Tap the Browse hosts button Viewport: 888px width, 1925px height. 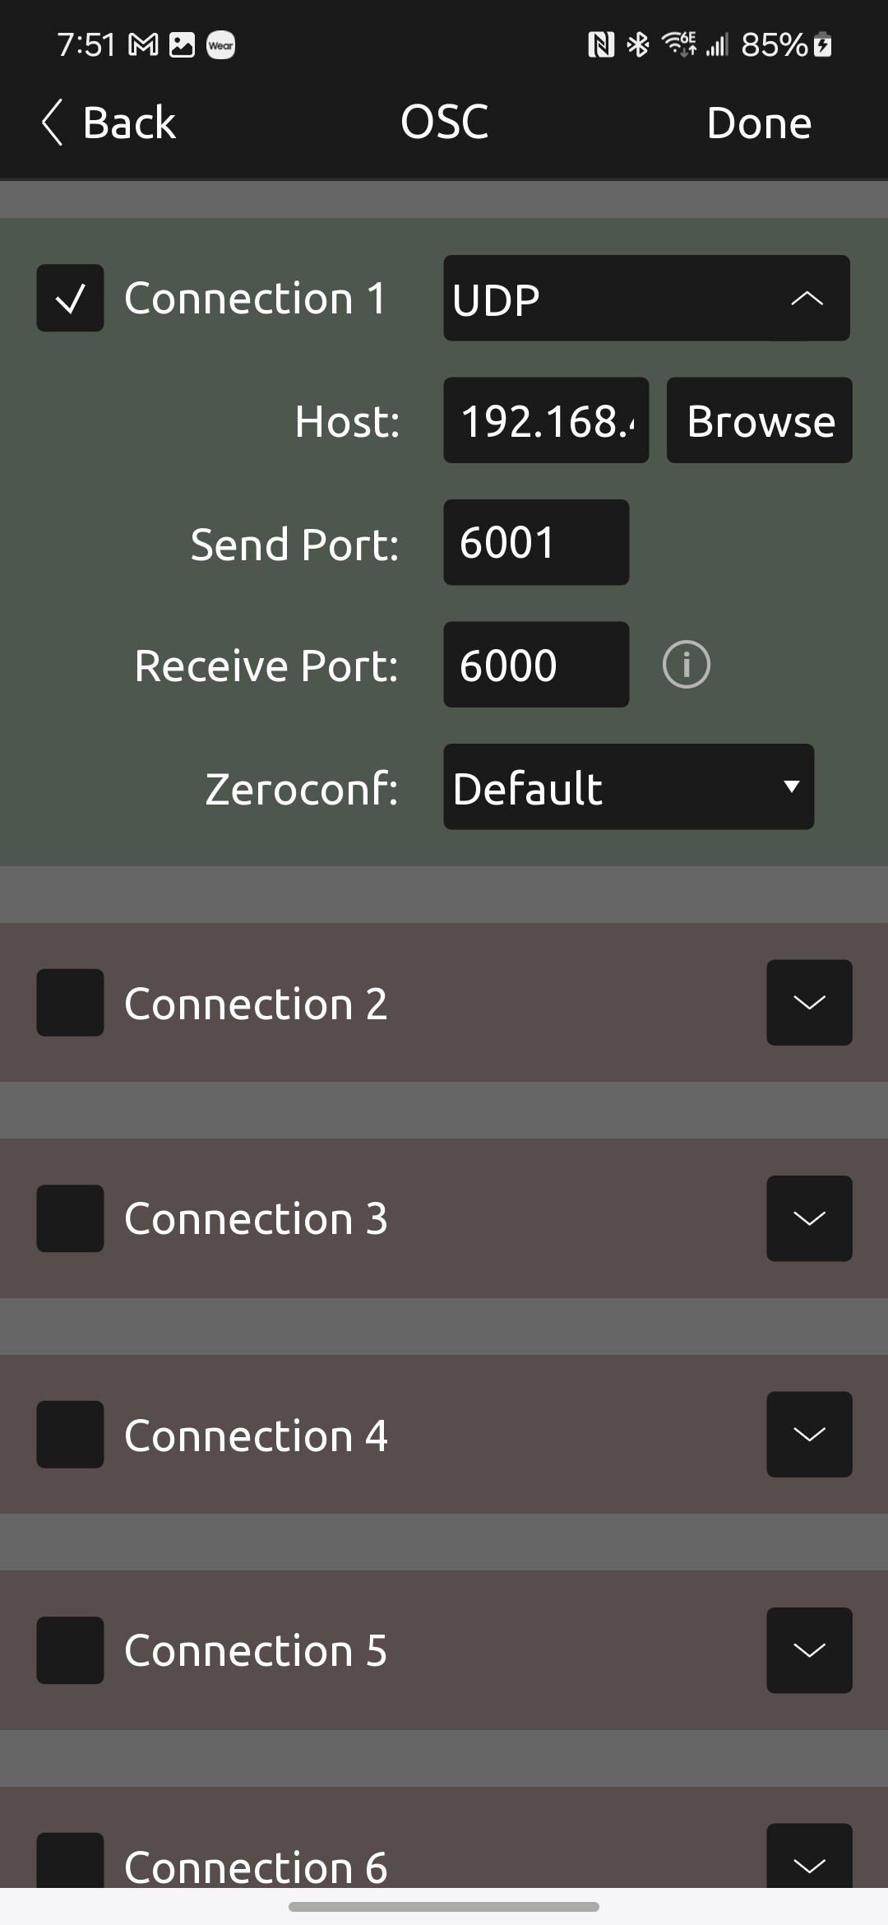click(x=759, y=420)
